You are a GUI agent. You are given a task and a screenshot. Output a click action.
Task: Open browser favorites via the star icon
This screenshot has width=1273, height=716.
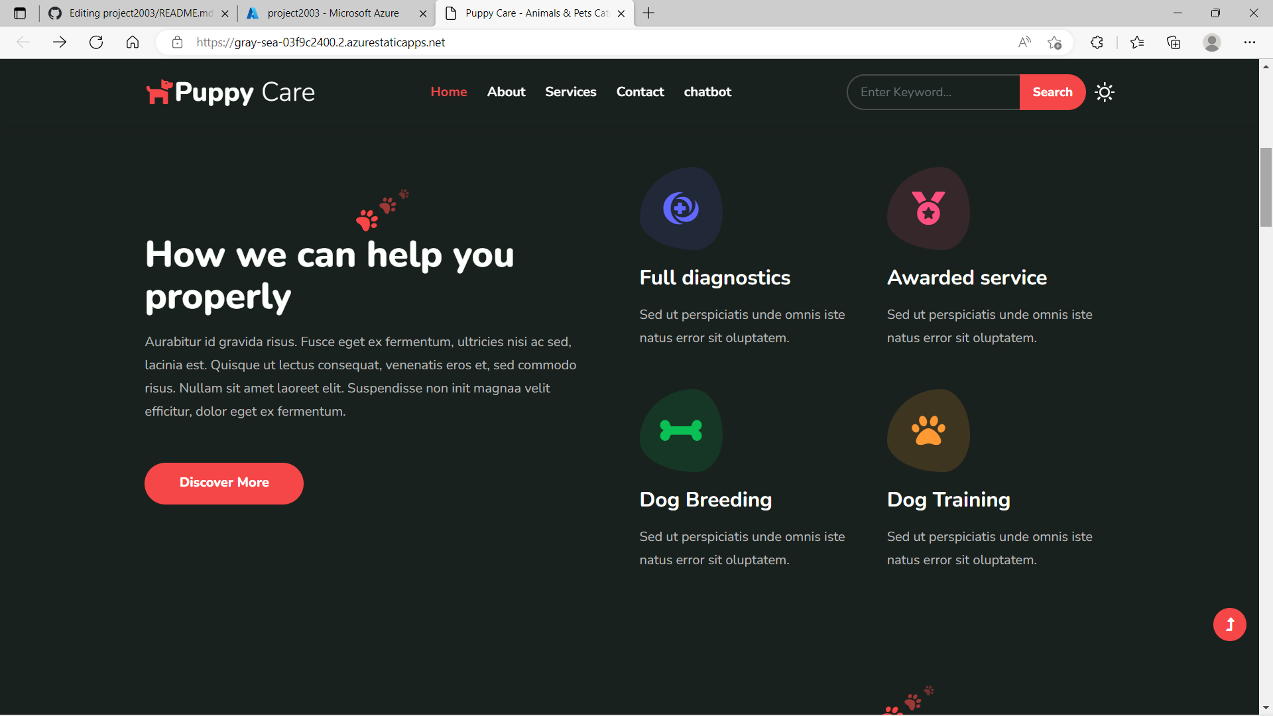point(1138,42)
